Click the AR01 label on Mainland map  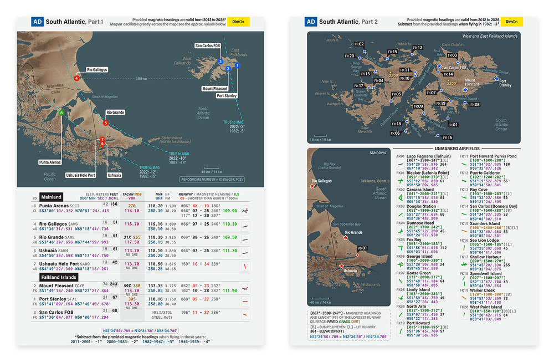click(x=362, y=248)
